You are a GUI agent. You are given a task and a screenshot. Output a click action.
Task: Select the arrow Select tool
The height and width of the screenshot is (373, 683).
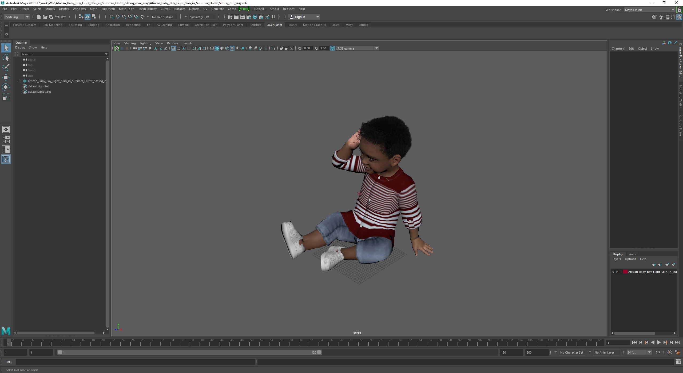[x=6, y=48]
